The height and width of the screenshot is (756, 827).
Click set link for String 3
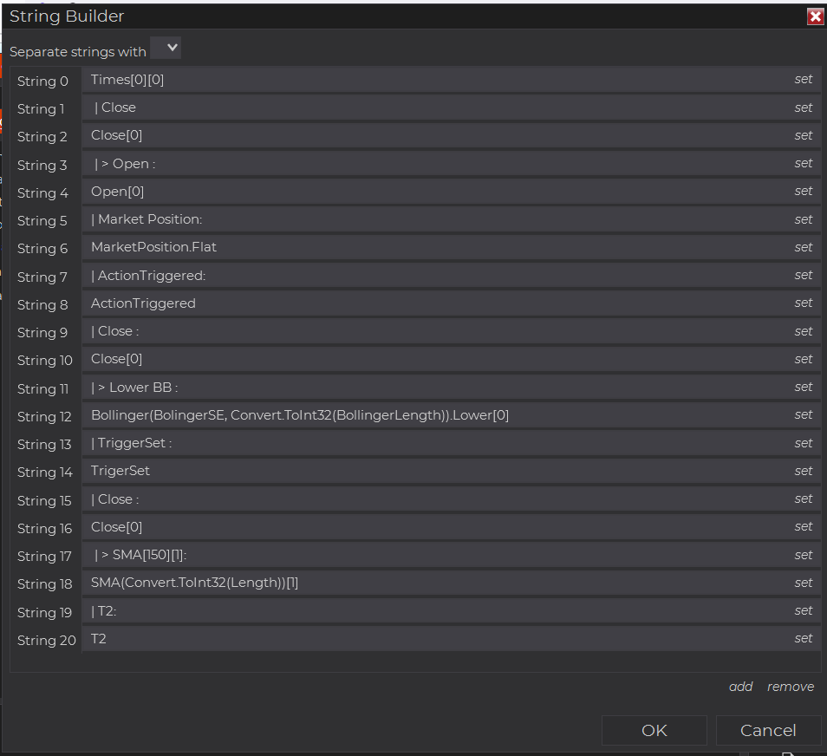pyautogui.click(x=804, y=164)
